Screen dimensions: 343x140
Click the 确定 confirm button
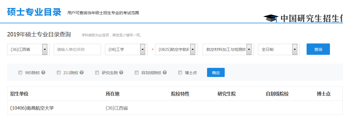coord(216,72)
